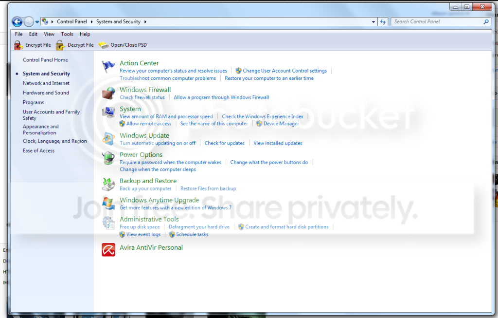Click the Backup and Restore icon
This screenshot has width=498, height=318.
(108, 184)
